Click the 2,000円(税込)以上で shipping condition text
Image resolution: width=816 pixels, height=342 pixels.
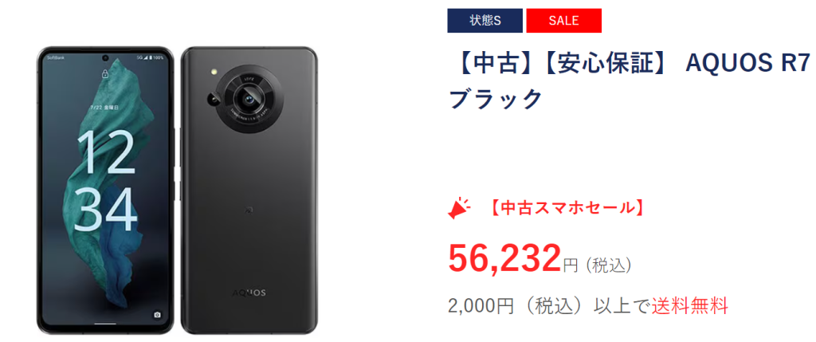pos(550,305)
